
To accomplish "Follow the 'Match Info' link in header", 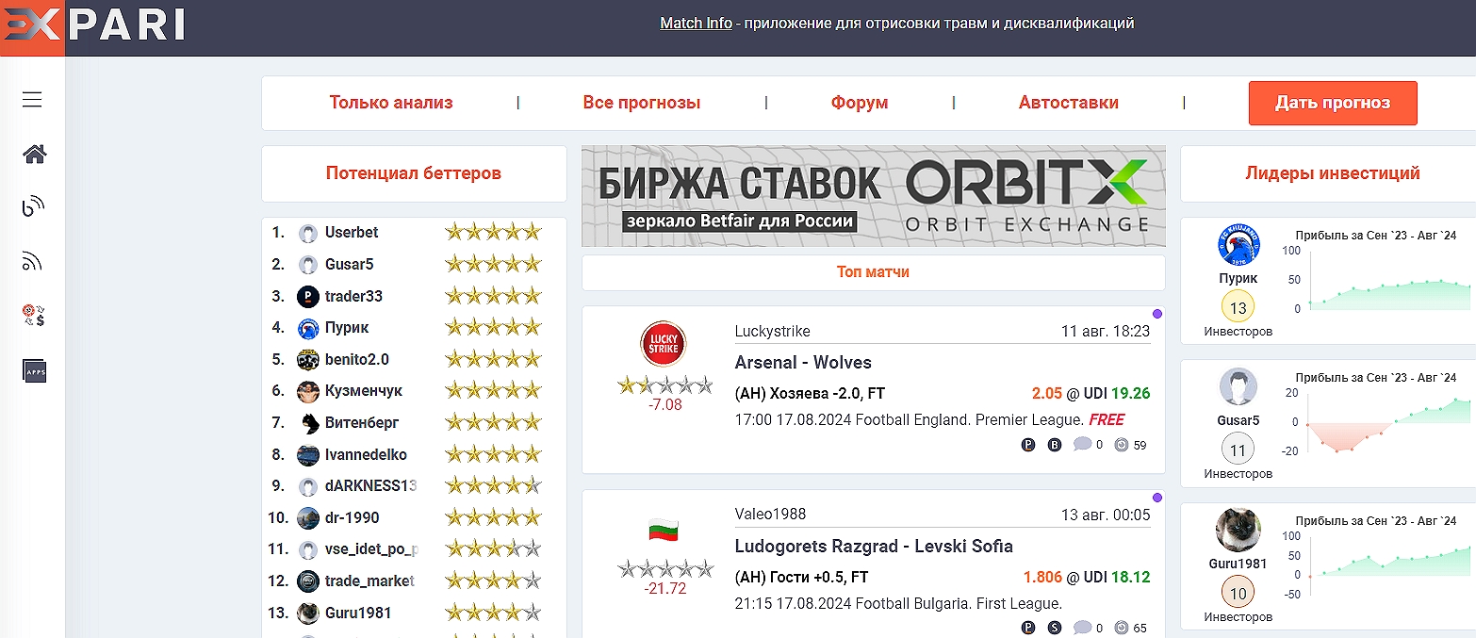I will coord(696,24).
